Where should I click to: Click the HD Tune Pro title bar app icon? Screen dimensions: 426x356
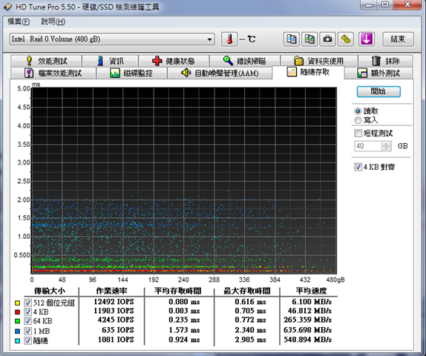click(7, 7)
